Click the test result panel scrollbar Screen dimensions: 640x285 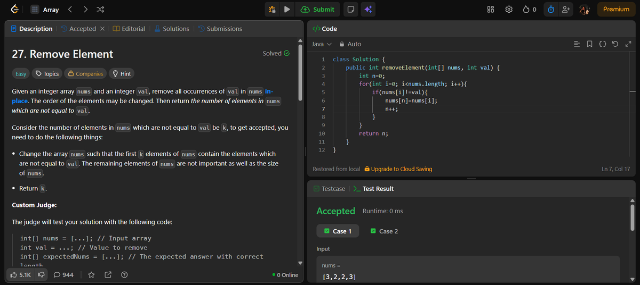click(x=633, y=218)
